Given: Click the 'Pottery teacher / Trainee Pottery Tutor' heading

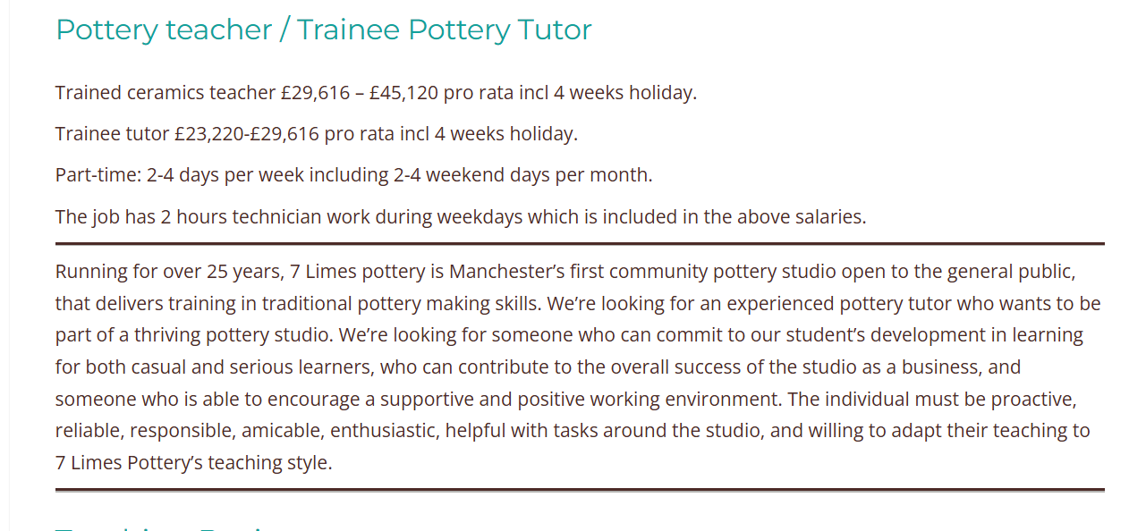Looking at the screenshot, I should tap(323, 29).
